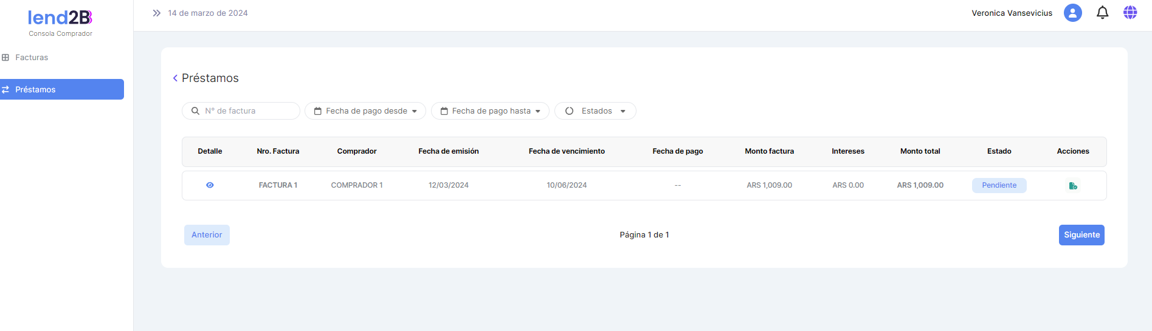Go back using arrow beside Préstamos
This screenshot has height=331, width=1152.
(x=175, y=78)
